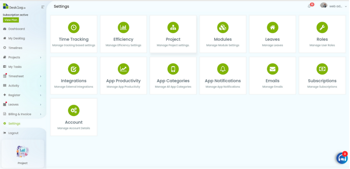The height and width of the screenshot is (169, 350).
Task: Click the App Notifications bell icon
Action: click(223, 69)
